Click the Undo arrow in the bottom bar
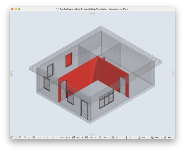Image resolution: width=185 pixels, height=152 pixels. [12, 137]
